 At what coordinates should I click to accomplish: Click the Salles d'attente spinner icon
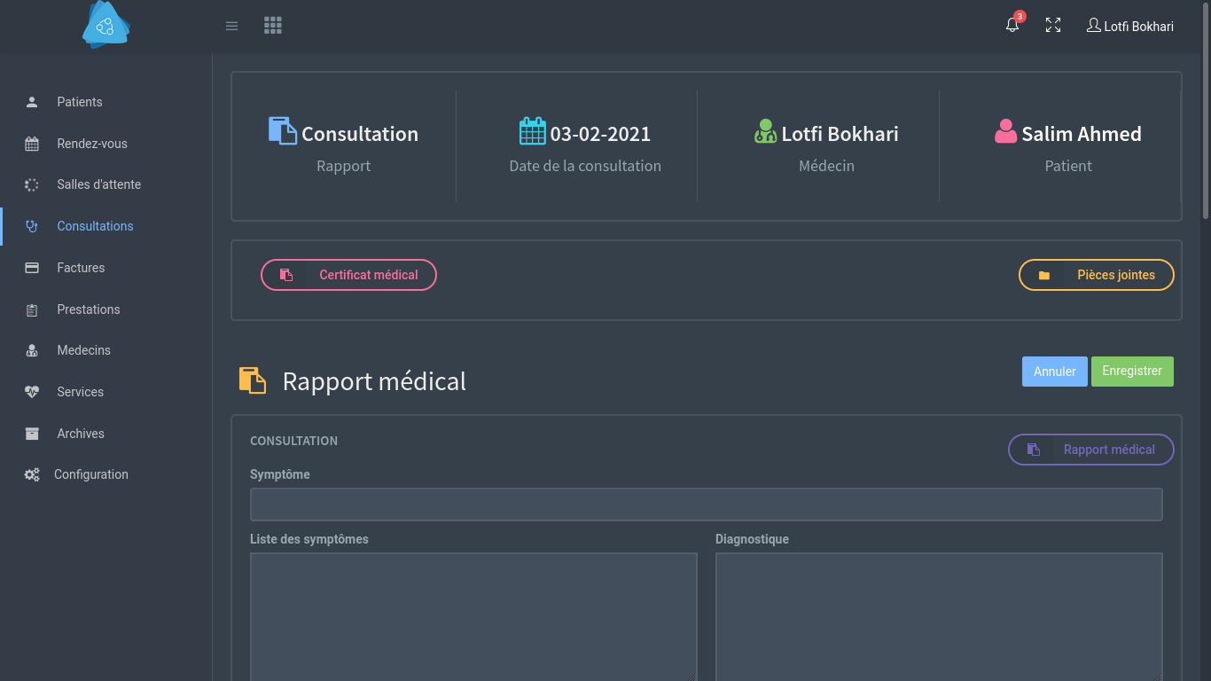32,184
